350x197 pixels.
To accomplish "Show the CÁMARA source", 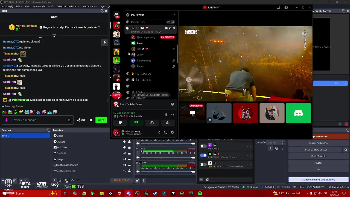I will point(125,153).
